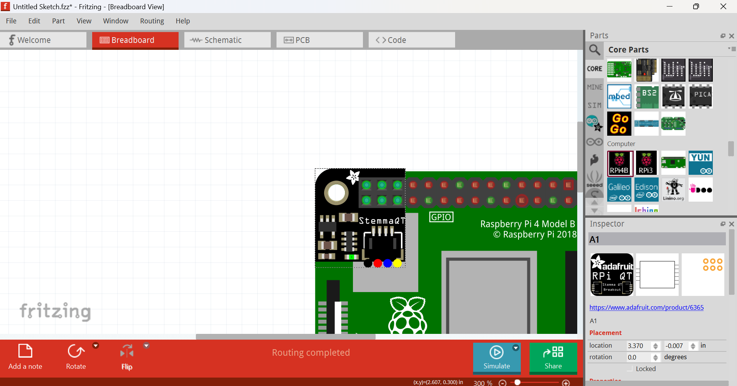The width and height of the screenshot is (737, 386).
Task: Edit the location X field 3.370
Action: tap(639, 346)
